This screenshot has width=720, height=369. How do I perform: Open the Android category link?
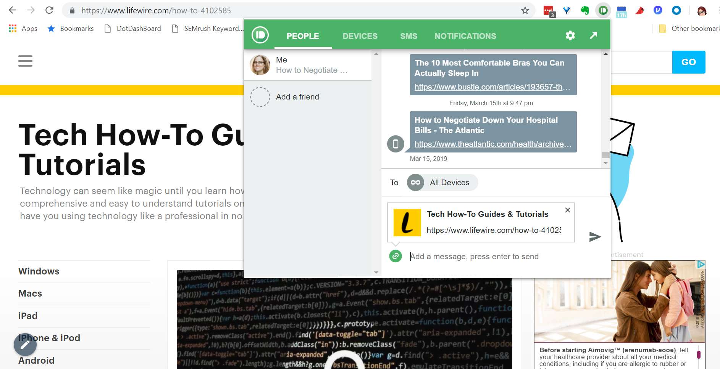click(x=36, y=361)
